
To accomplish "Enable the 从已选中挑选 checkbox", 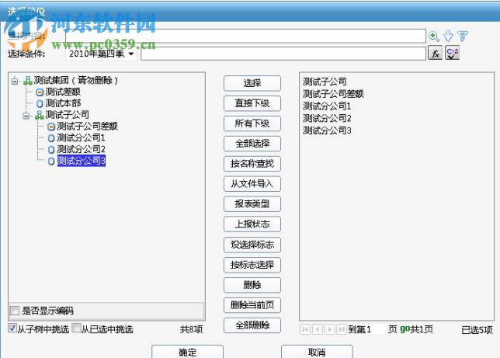I will (x=76, y=328).
